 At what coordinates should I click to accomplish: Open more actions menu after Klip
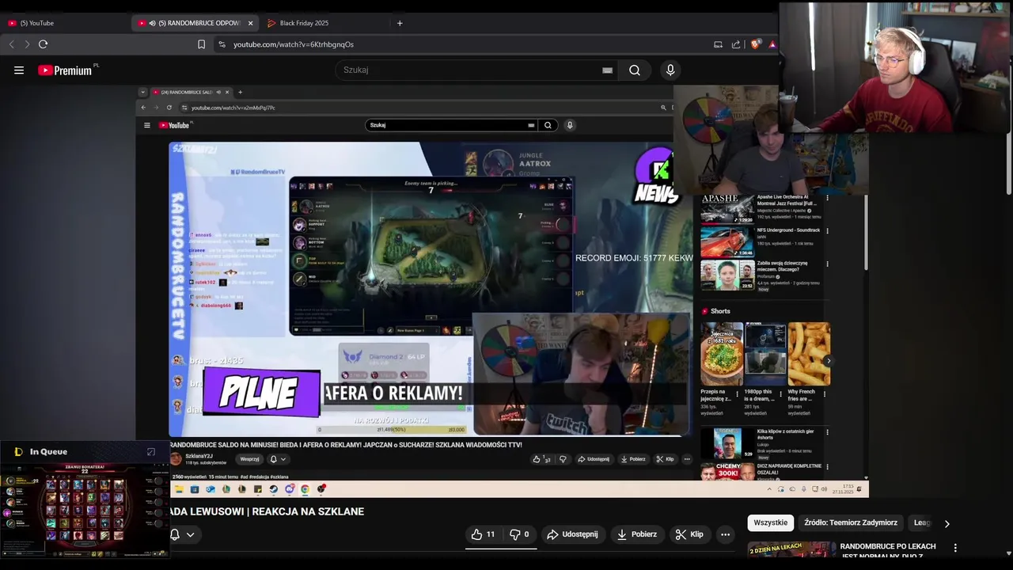click(725, 534)
